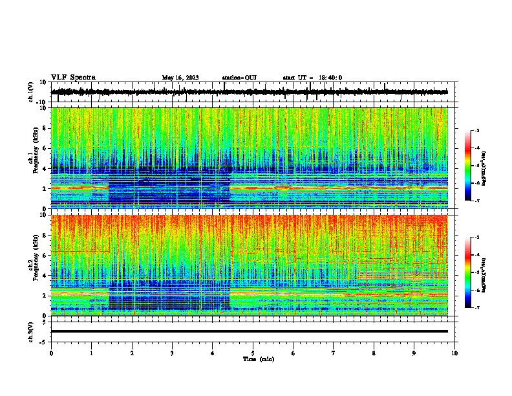The image size is (512, 396).
Task: Click the 'VLF Spectra' title text
Action: (x=73, y=78)
